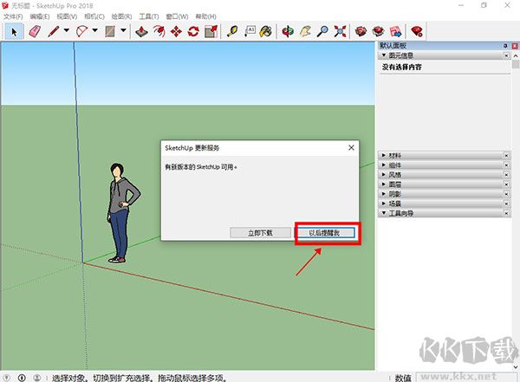Collapse the 图元信息 panel

coord(384,55)
